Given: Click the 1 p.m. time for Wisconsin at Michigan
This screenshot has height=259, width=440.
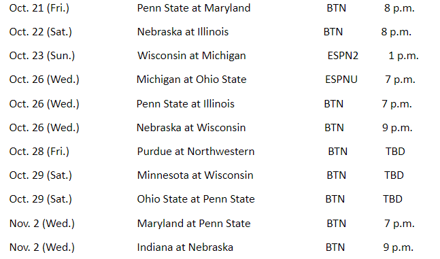Looking at the screenshot, I should point(403,56).
